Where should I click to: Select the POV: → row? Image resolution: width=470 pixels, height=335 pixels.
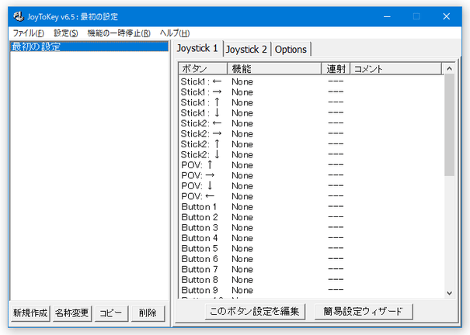click(x=312, y=175)
